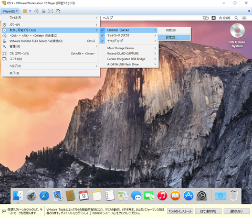The image size is (252, 218).
Task: Open Finder from the Dock
Action: [18, 195]
